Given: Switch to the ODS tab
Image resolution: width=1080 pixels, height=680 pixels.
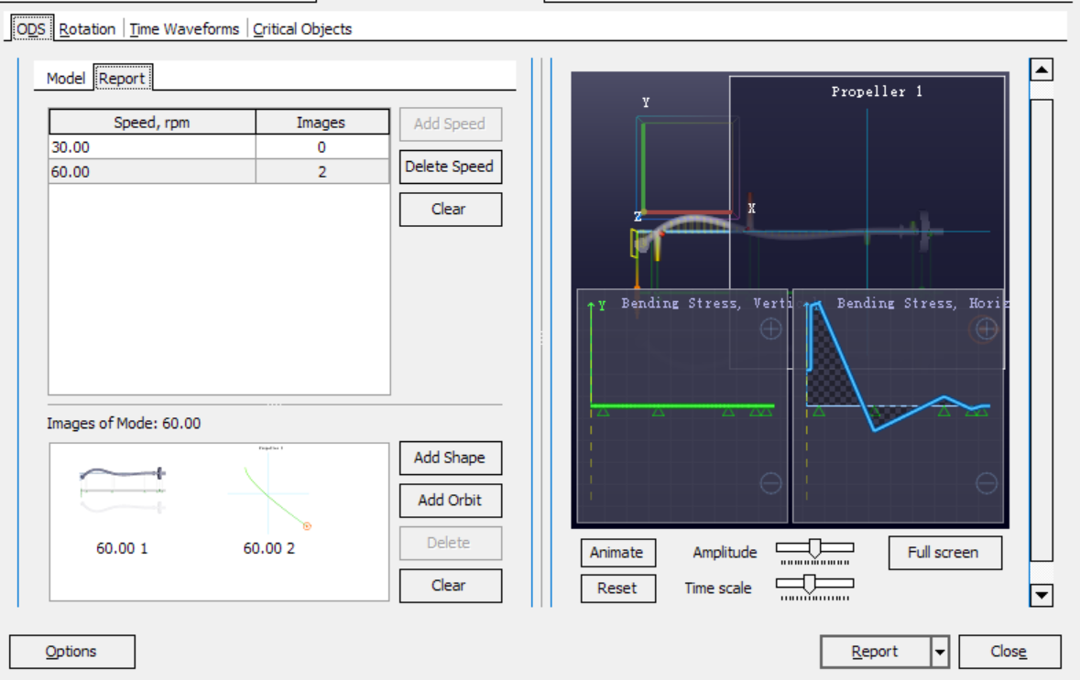Looking at the screenshot, I should click(x=31, y=29).
